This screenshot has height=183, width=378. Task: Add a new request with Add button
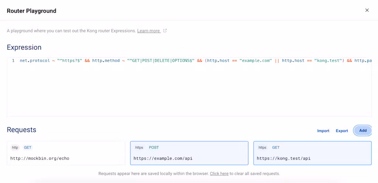362,131
